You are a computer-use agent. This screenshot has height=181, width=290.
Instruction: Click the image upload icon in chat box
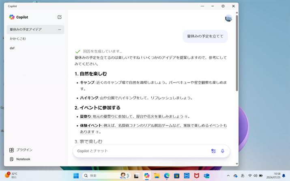tap(213, 151)
